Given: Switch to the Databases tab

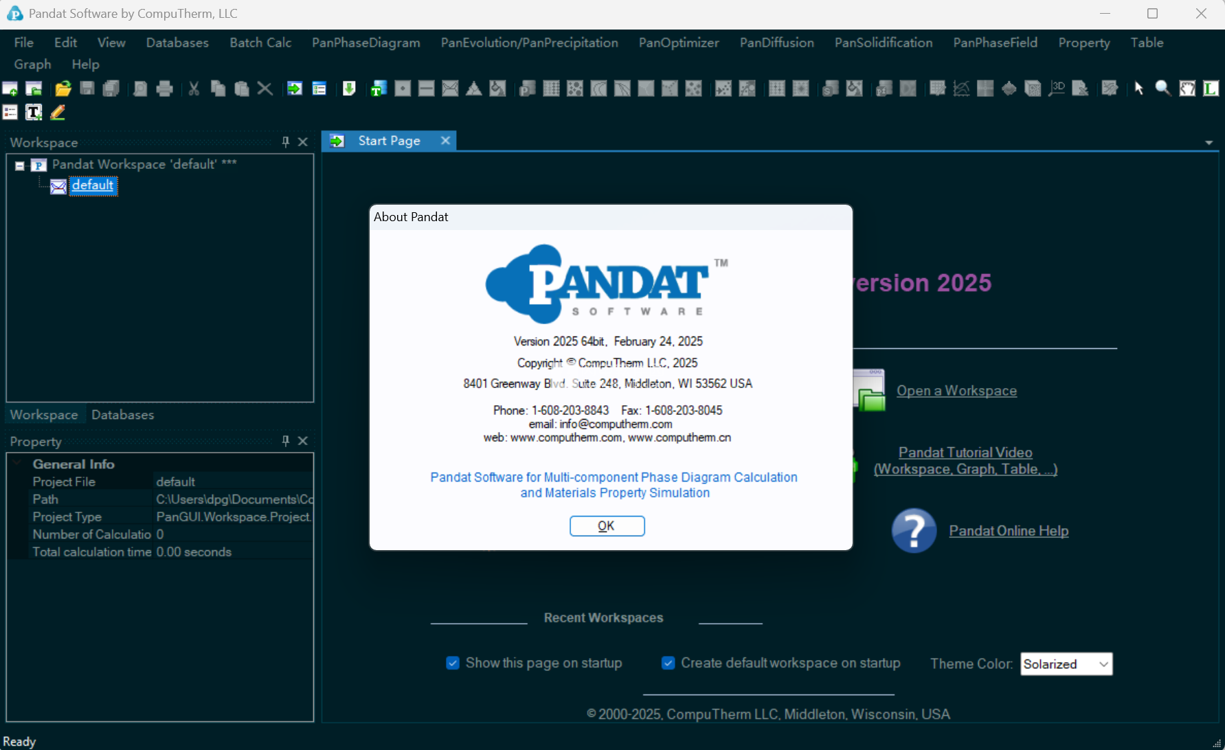Looking at the screenshot, I should [122, 415].
